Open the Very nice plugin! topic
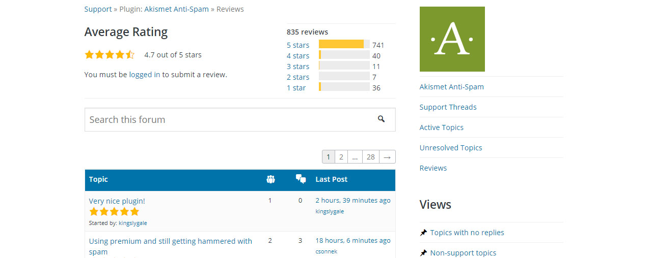 [x=117, y=201]
